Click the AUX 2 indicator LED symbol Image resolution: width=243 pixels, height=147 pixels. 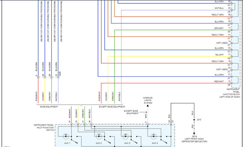point(99,137)
